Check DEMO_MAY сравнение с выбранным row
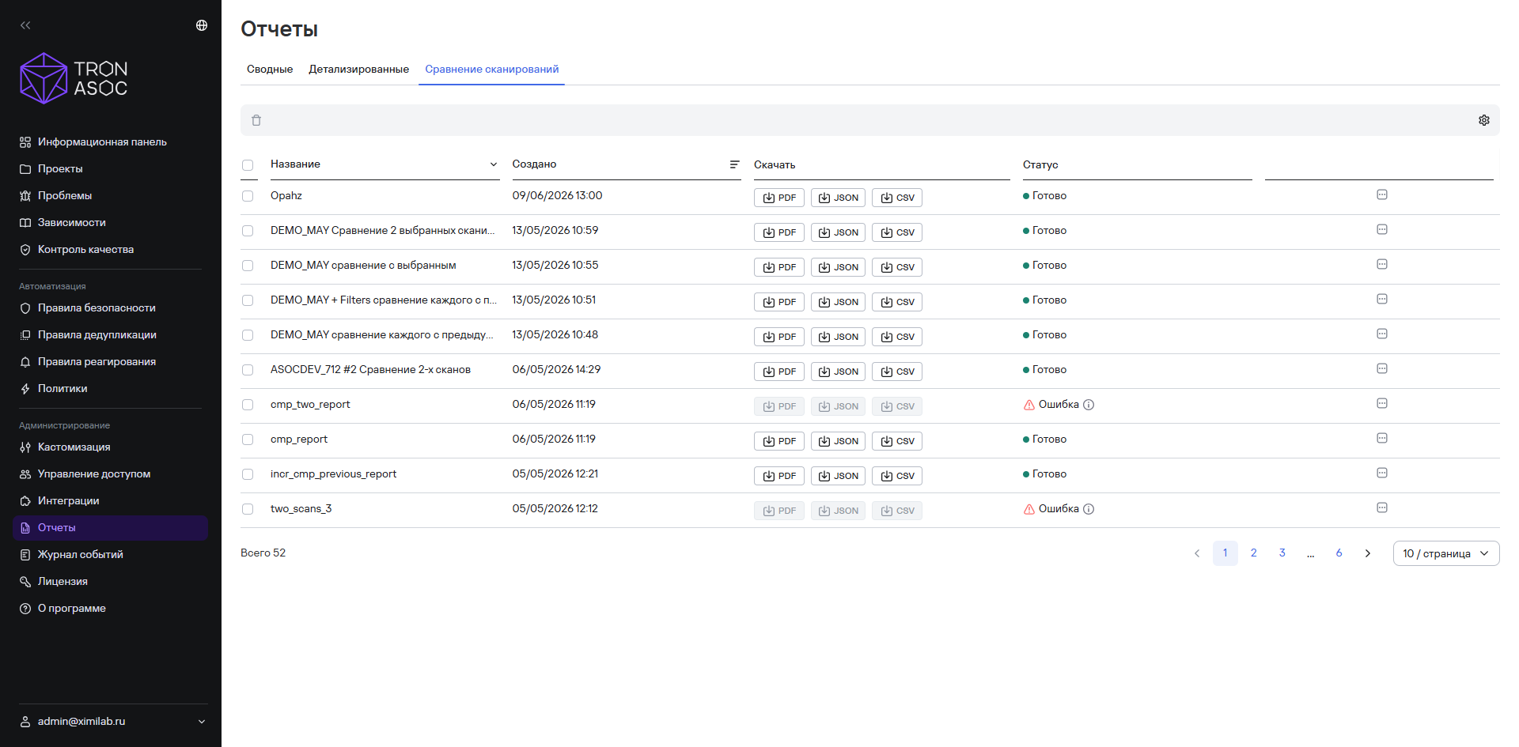This screenshot has height=747, width=1519. (x=248, y=266)
